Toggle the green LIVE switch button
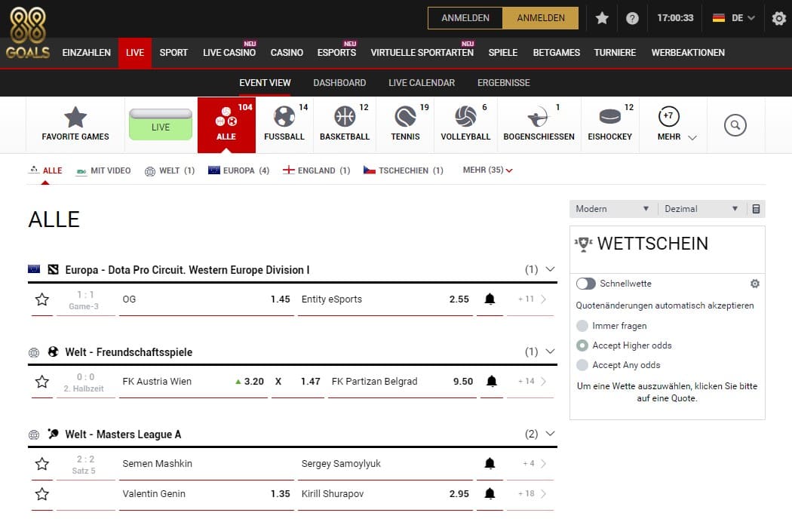792x528 pixels. [161, 124]
